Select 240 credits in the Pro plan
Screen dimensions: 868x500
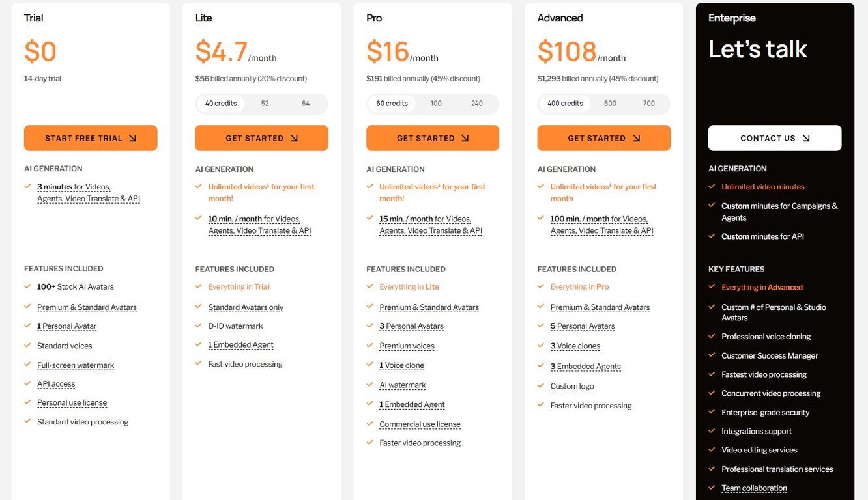coord(477,104)
